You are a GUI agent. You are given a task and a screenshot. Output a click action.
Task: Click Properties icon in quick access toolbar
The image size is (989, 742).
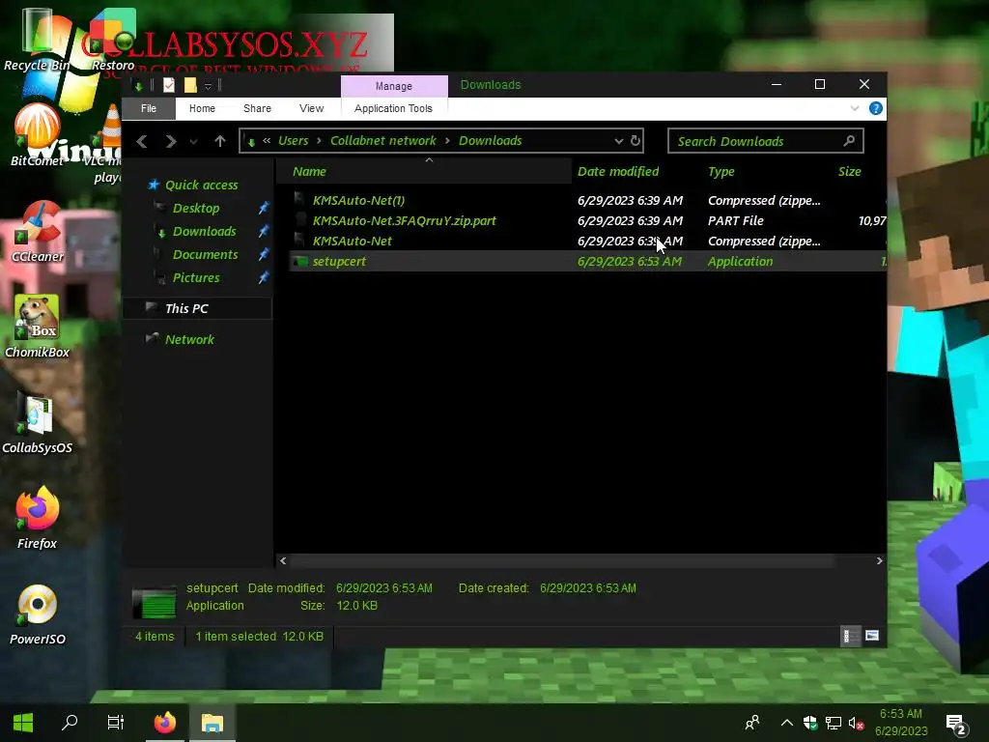[168, 85]
